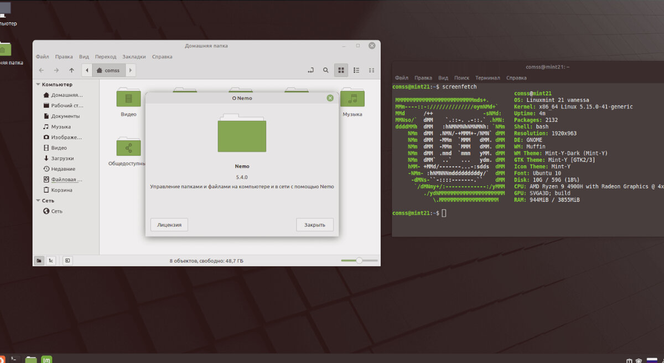Click the terminal prompt cursor after comss@mint21

point(444,213)
